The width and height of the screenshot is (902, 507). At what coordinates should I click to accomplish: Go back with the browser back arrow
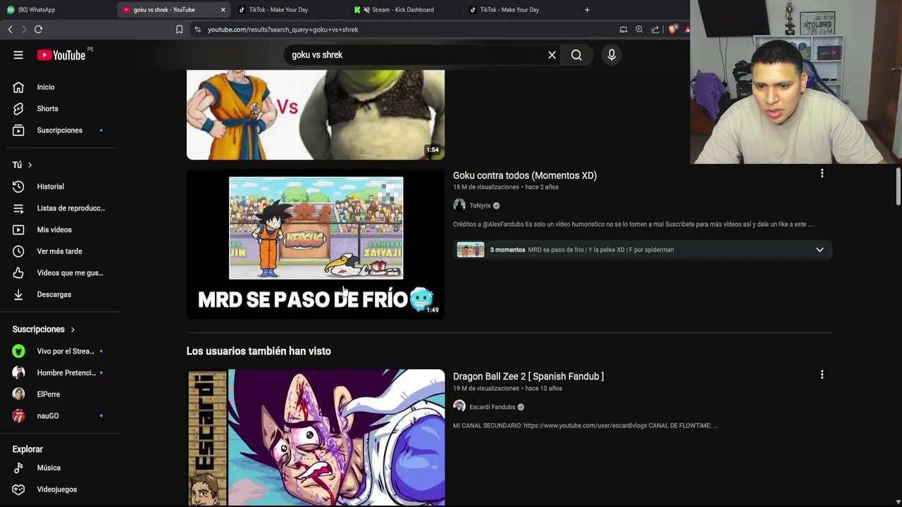10,30
